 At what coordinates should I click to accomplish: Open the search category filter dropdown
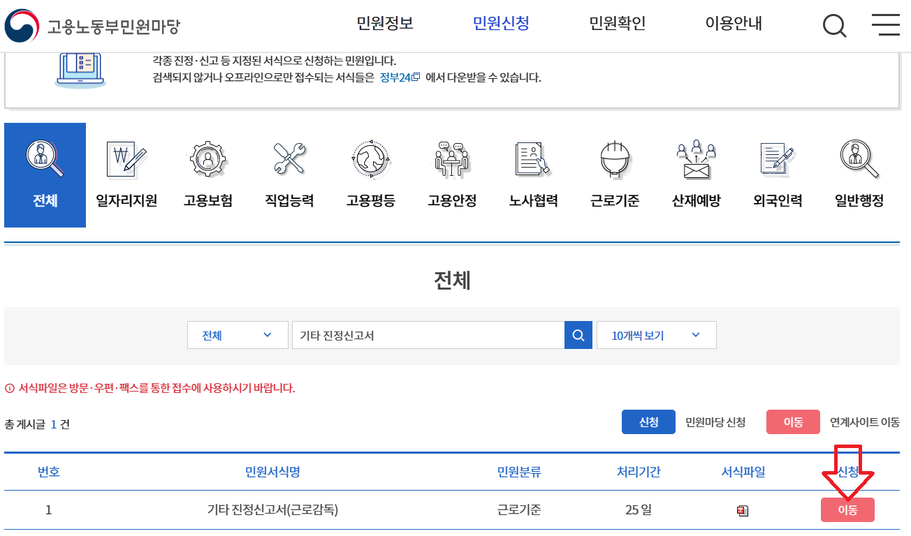[x=238, y=334]
